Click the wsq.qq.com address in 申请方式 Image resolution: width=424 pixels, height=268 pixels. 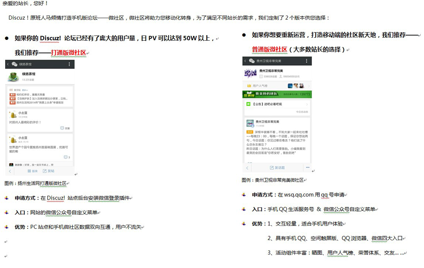click(x=299, y=195)
